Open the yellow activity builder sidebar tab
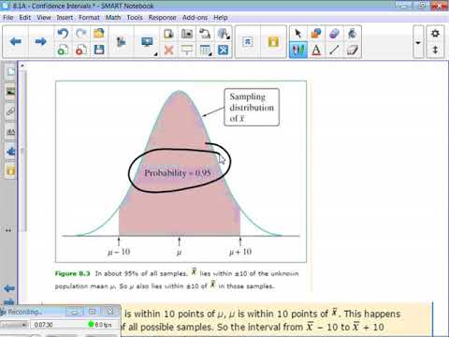This screenshot has height=337, width=449. (x=10, y=170)
